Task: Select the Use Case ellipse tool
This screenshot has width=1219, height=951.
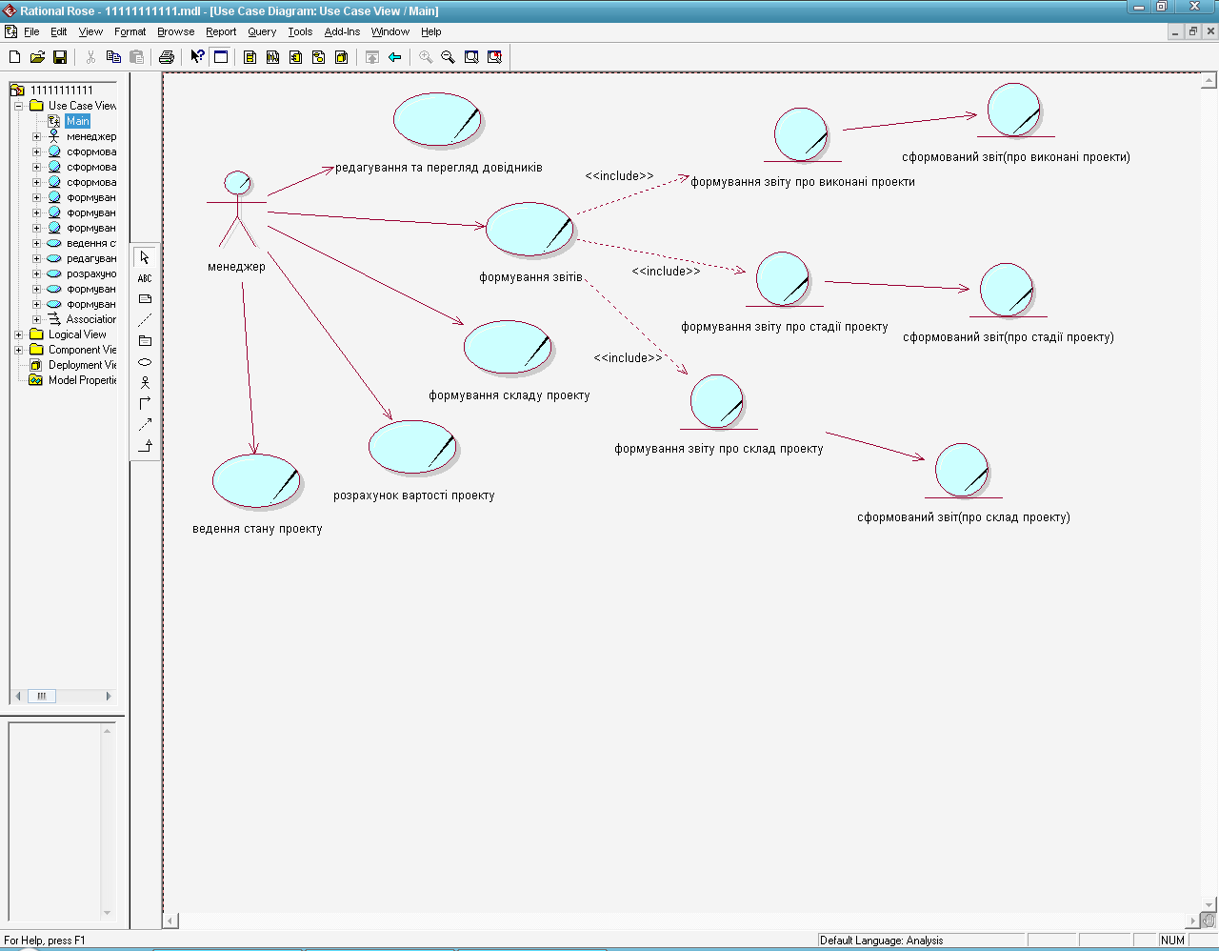Action: (x=145, y=362)
